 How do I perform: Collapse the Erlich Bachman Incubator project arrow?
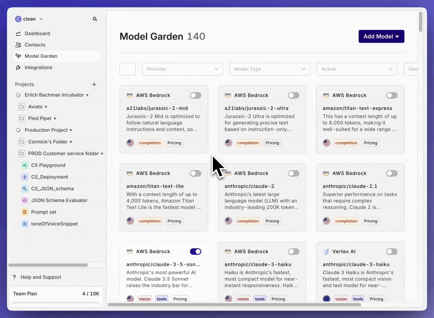coord(87,95)
